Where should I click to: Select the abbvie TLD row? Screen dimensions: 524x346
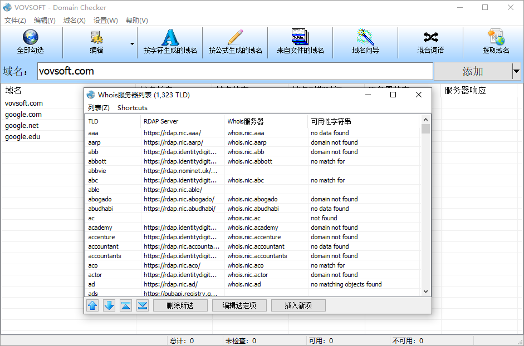(x=252, y=171)
